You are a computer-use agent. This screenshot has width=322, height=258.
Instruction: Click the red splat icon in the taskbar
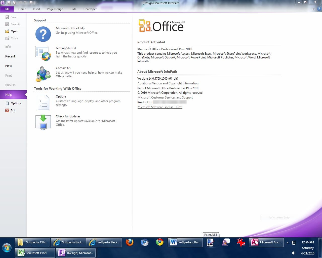point(241,242)
